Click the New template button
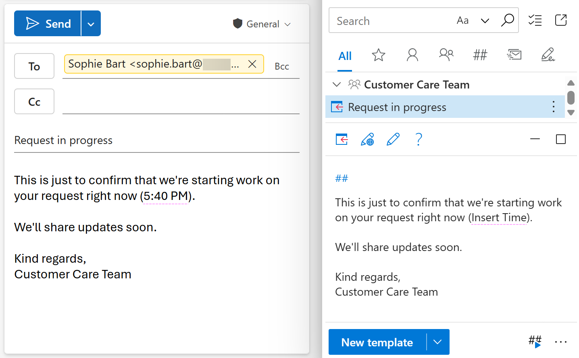 pyautogui.click(x=377, y=342)
